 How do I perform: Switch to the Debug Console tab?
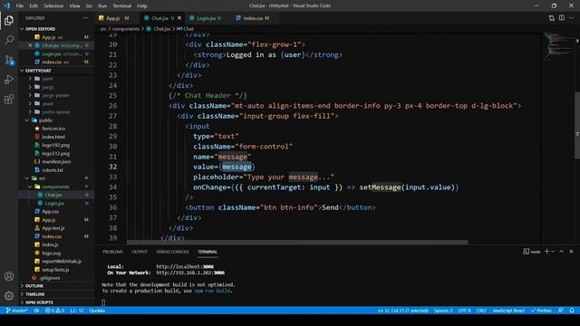pyautogui.click(x=172, y=252)
